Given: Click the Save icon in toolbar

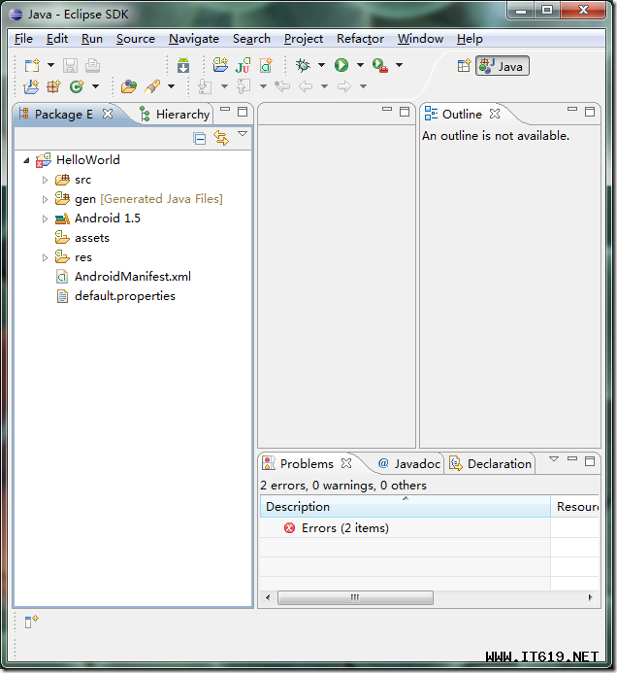Looking at the screenshot, I should 71,65.
